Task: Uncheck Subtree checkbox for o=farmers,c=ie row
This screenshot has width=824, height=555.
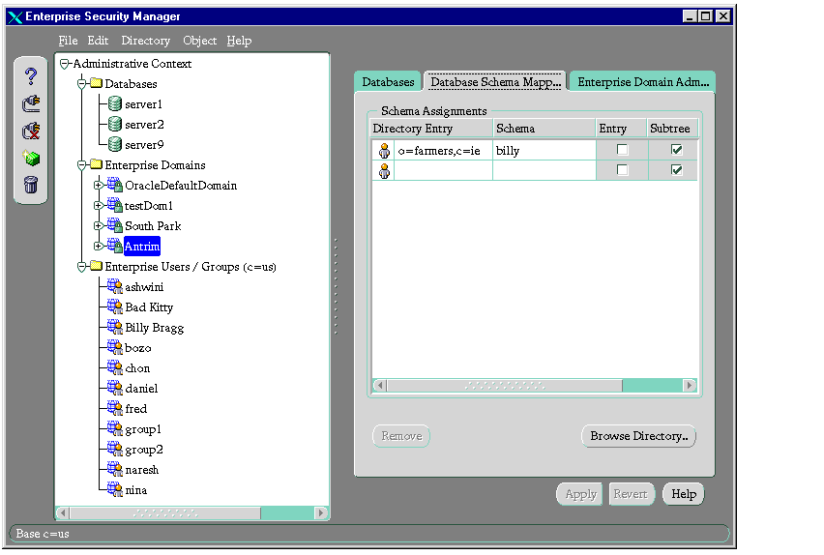Action: [x=676, y=150]
